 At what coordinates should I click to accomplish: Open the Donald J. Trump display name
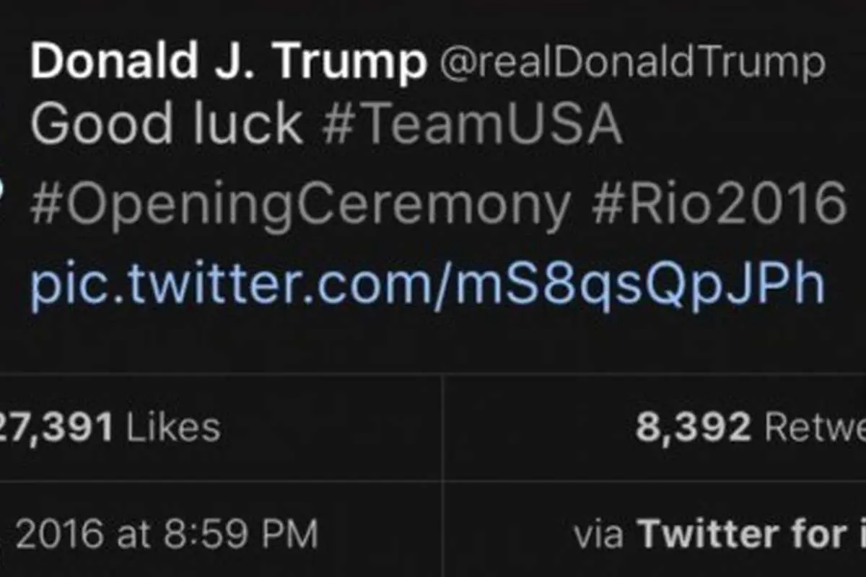click(229, 63)
